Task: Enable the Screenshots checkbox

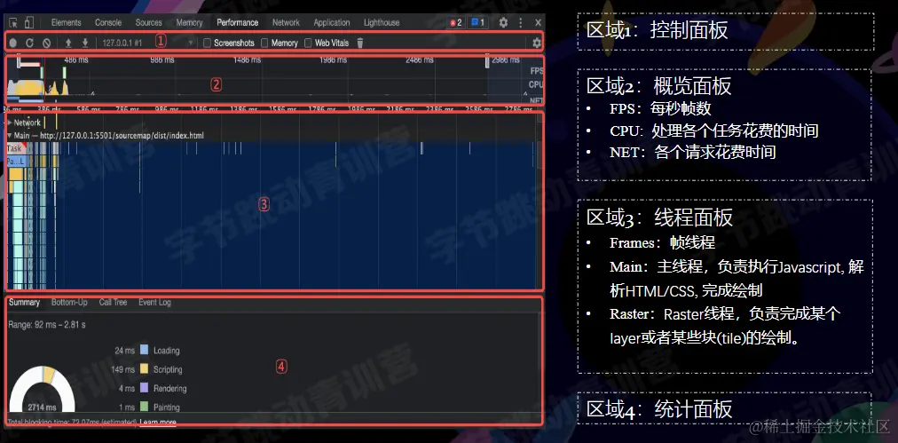Action: coord(208,43)
